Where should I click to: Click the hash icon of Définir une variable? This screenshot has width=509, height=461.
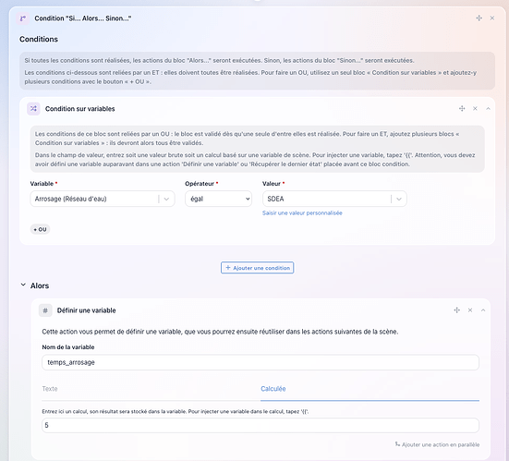click(45, 310)
